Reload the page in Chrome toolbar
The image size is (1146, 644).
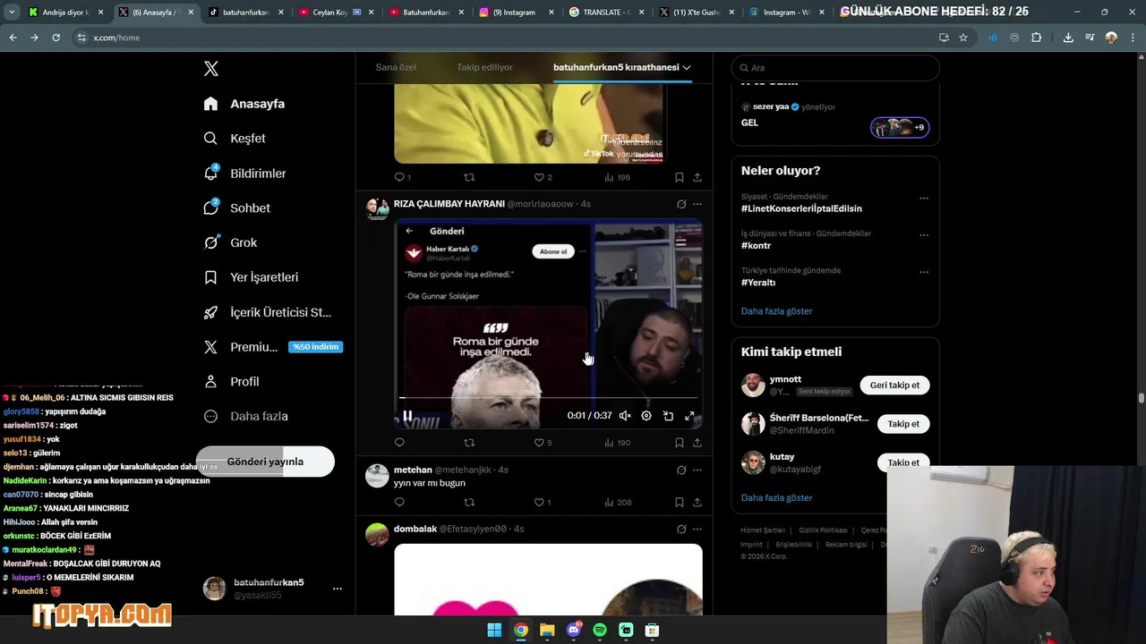coord(56,38)
